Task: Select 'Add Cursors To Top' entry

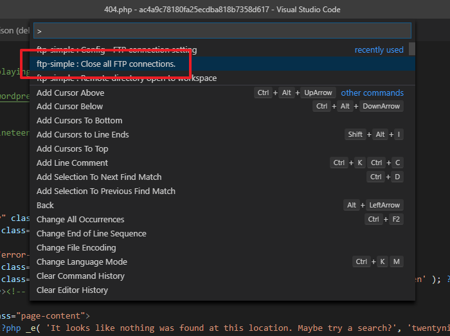Action: point(222,149)
